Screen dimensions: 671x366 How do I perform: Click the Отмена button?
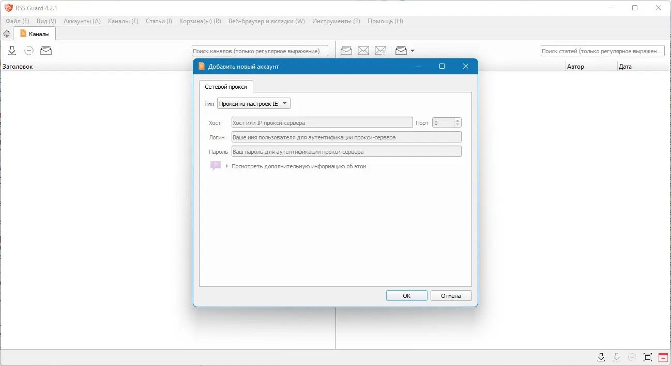(x=451, y=296)
